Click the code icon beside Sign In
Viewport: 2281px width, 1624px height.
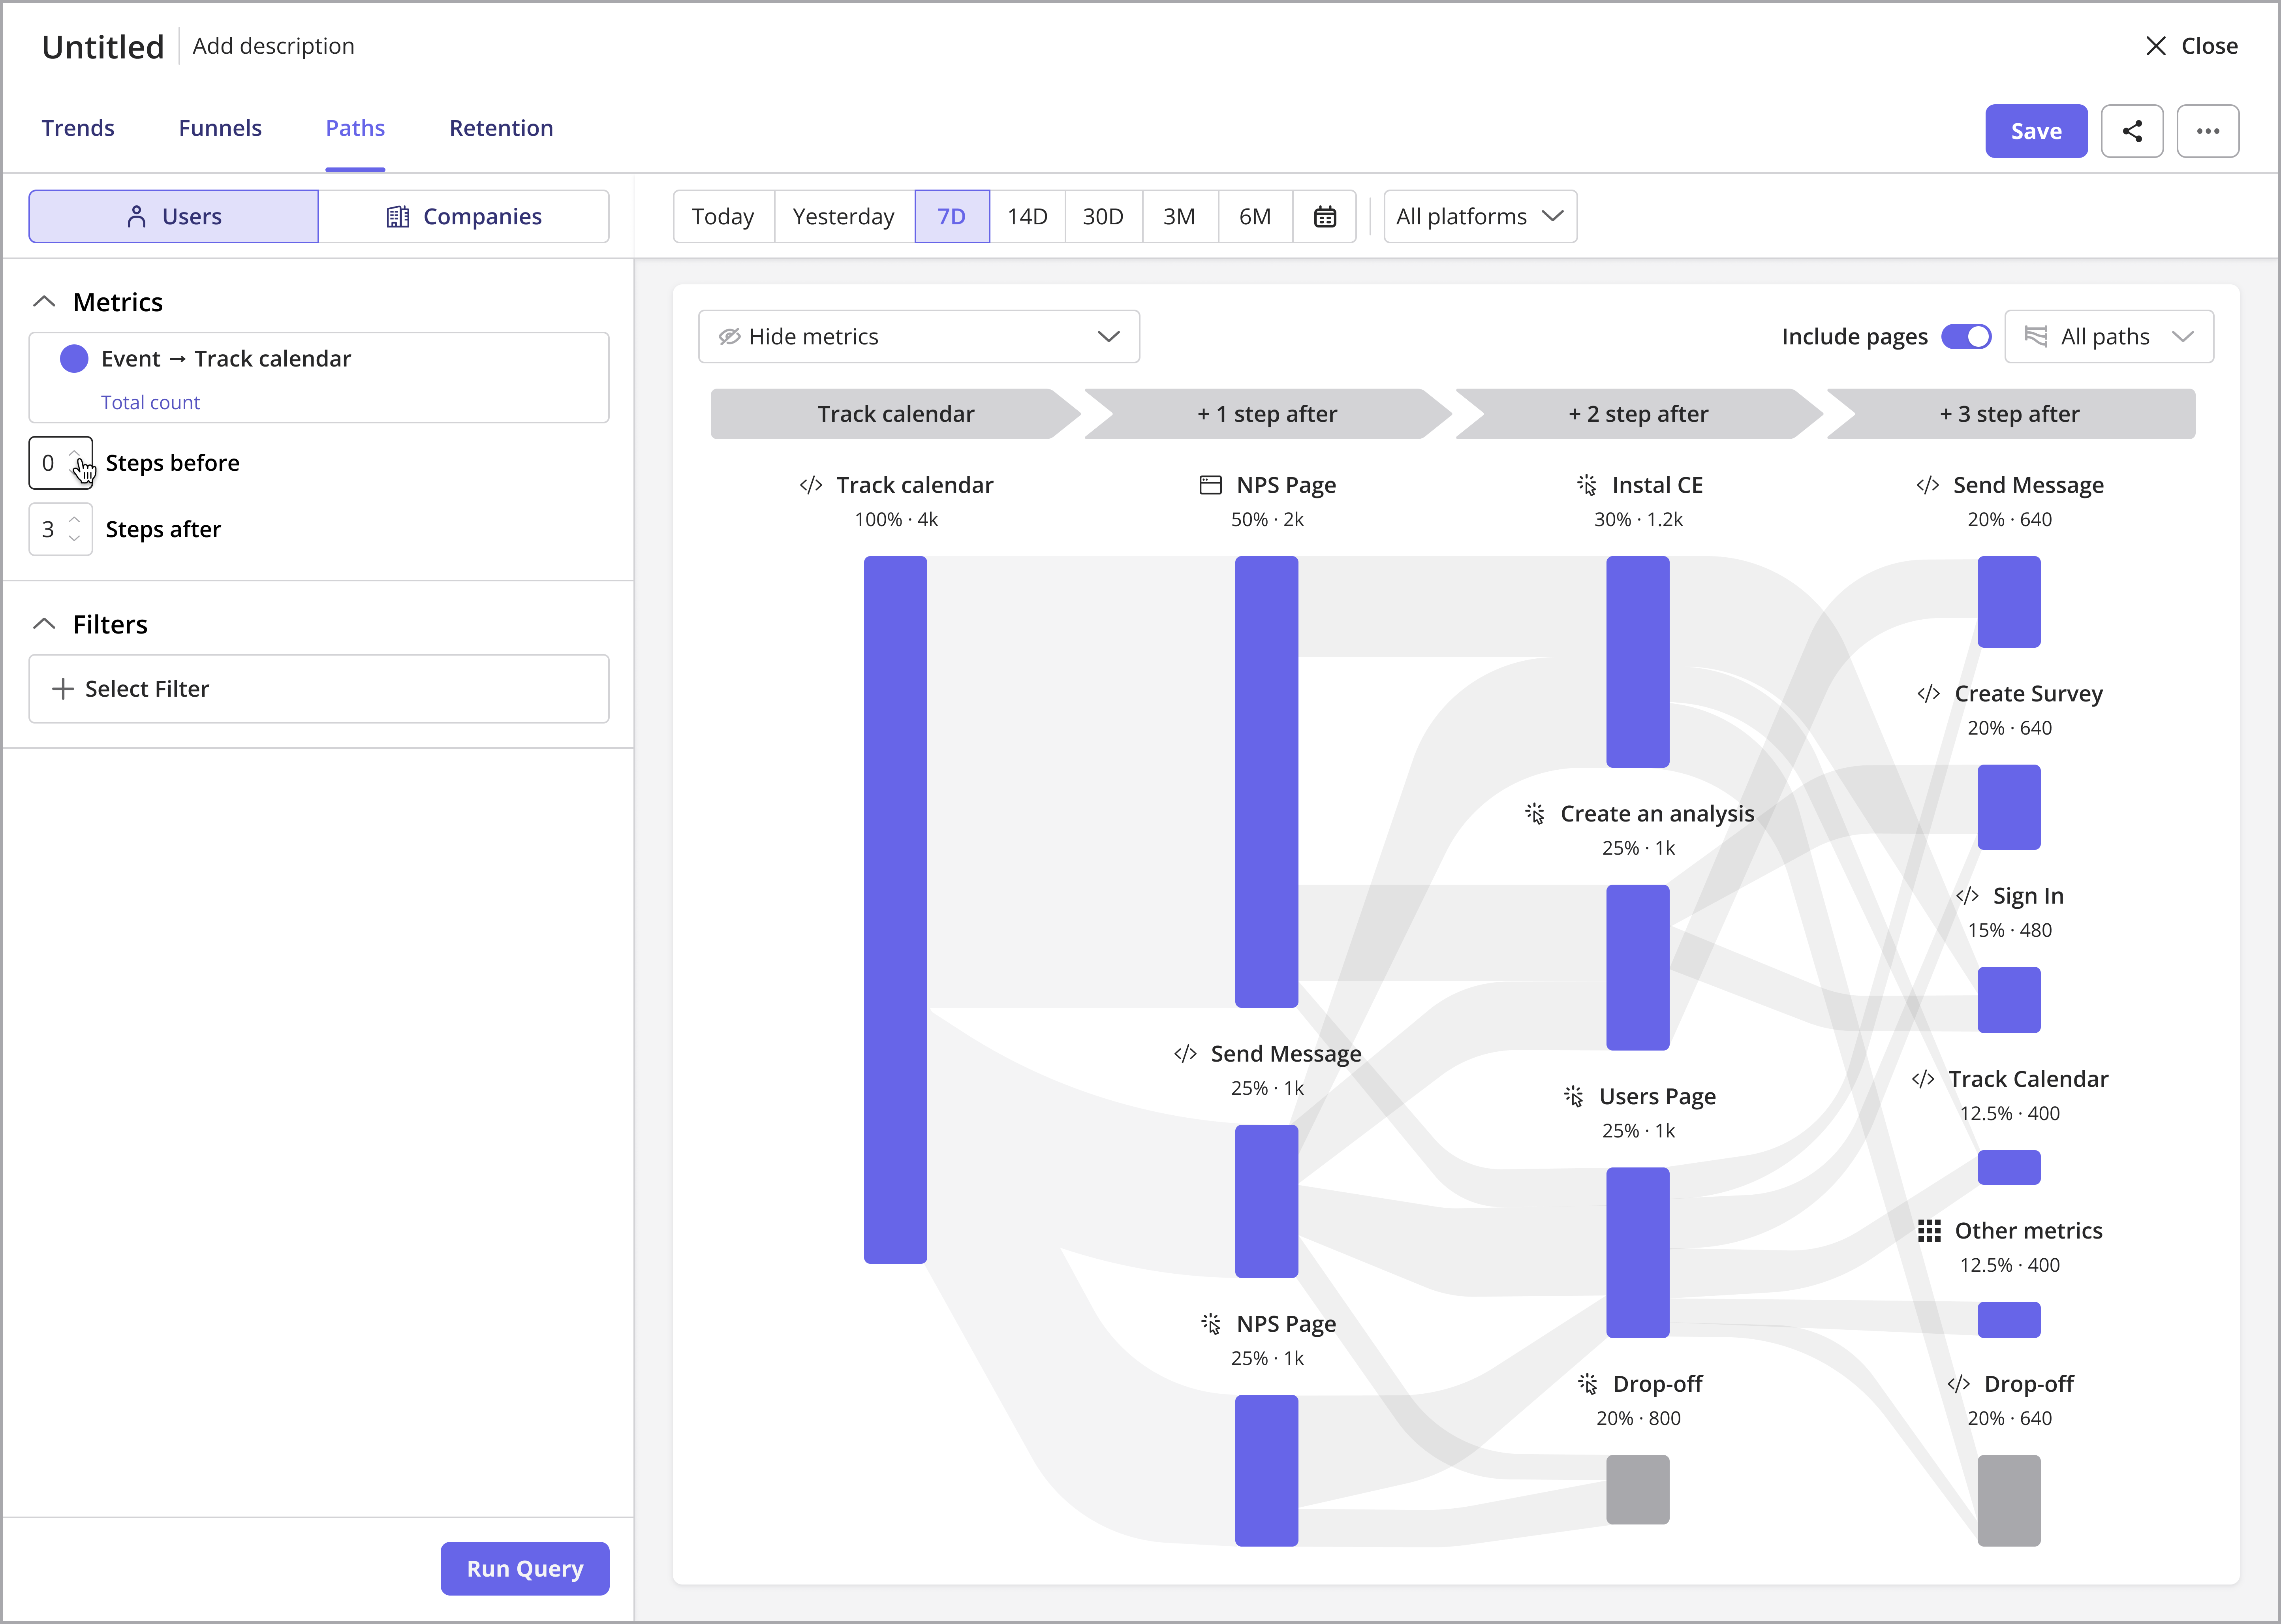pyautogui.click(x=1967, y=896)
